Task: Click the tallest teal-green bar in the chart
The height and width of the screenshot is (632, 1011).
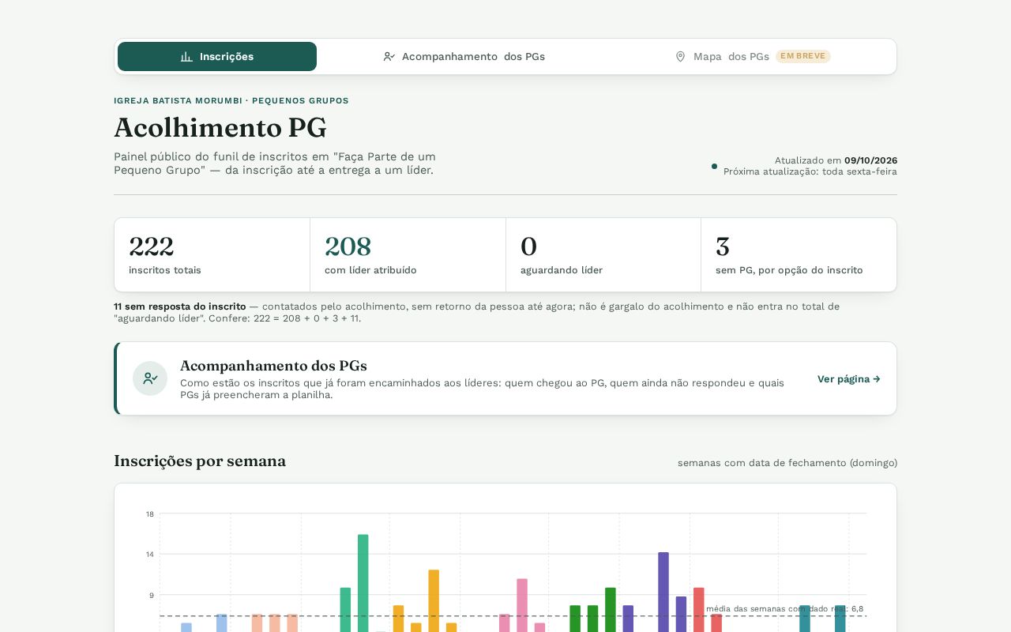Action: coord(363,583)
